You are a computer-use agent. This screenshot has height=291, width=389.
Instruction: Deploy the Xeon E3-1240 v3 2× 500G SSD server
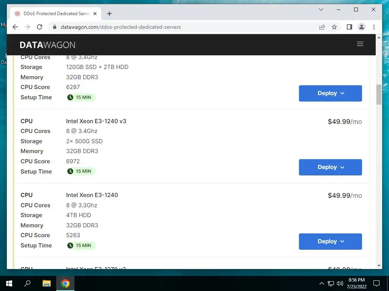pyautogui.click(x=330, y=167)
